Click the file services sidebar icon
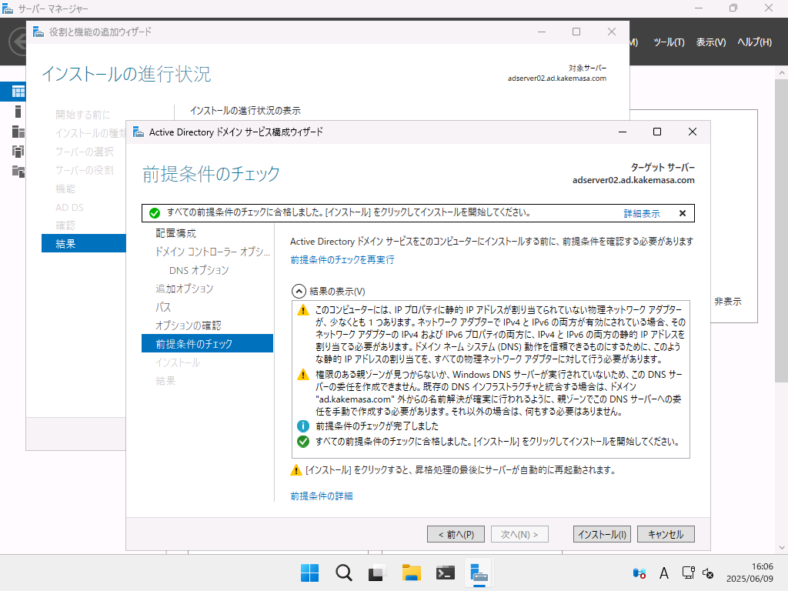Screen dimensions: 788x591 point(18,172)
